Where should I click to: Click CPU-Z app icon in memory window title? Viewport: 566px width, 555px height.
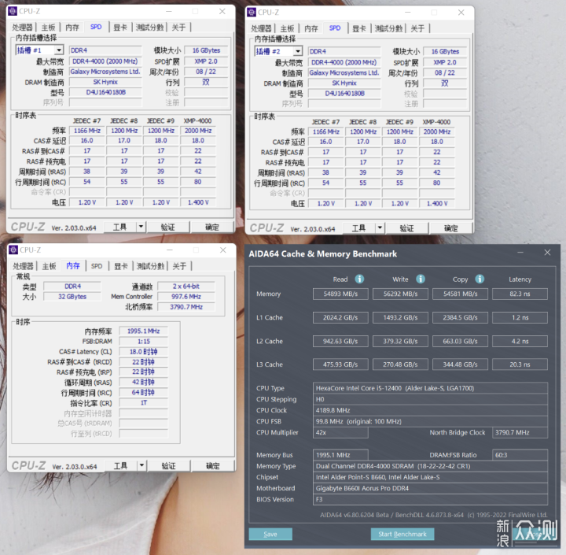pos(13,250)
